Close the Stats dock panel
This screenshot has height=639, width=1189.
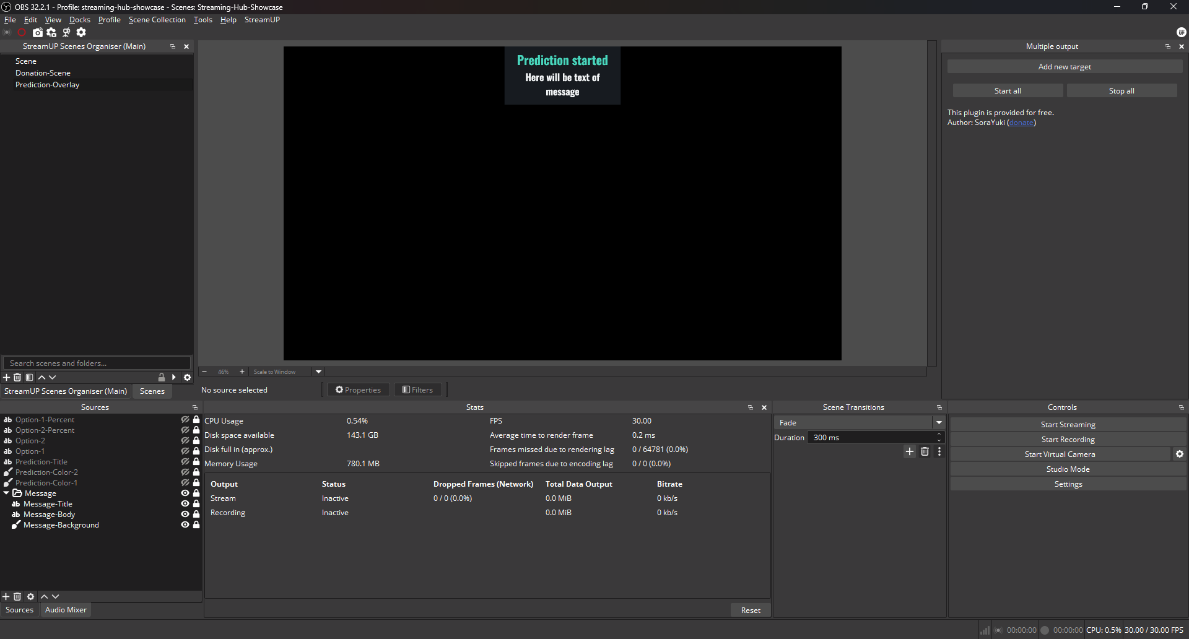(x=764, y=407)
